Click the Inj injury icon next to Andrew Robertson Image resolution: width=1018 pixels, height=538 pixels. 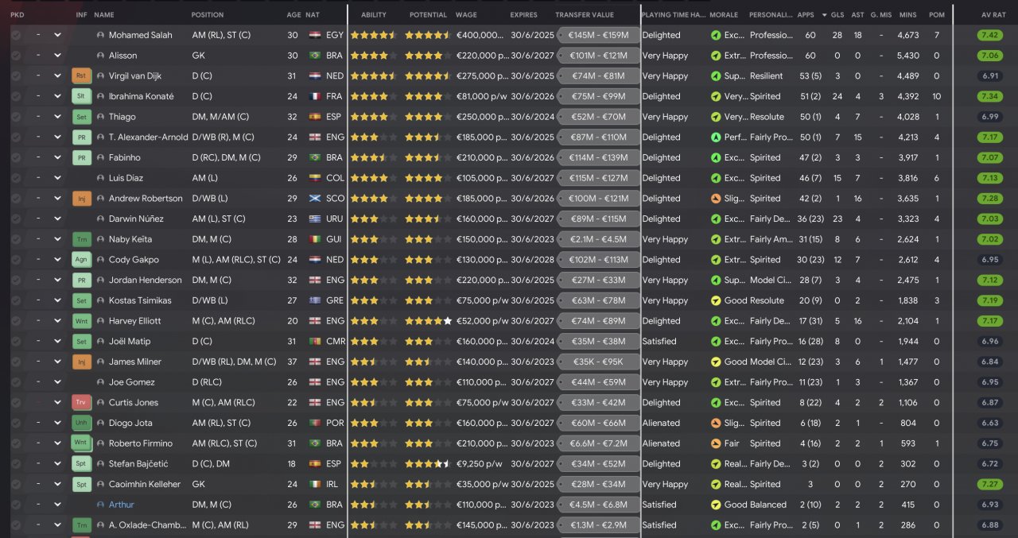pos(81,199)
